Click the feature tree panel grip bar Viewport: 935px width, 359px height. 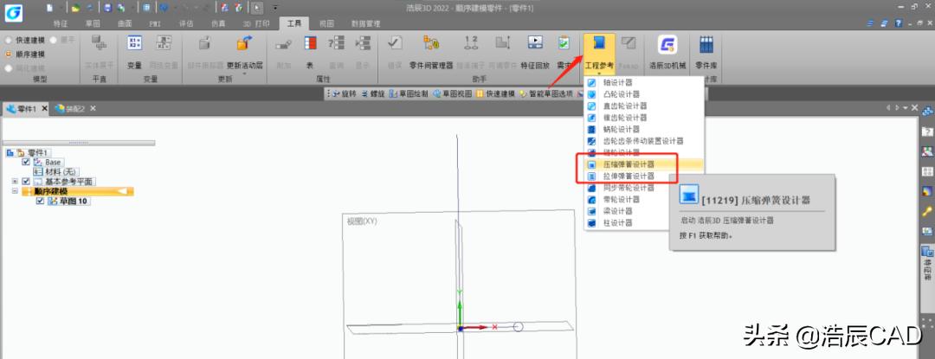coord(79,143)
